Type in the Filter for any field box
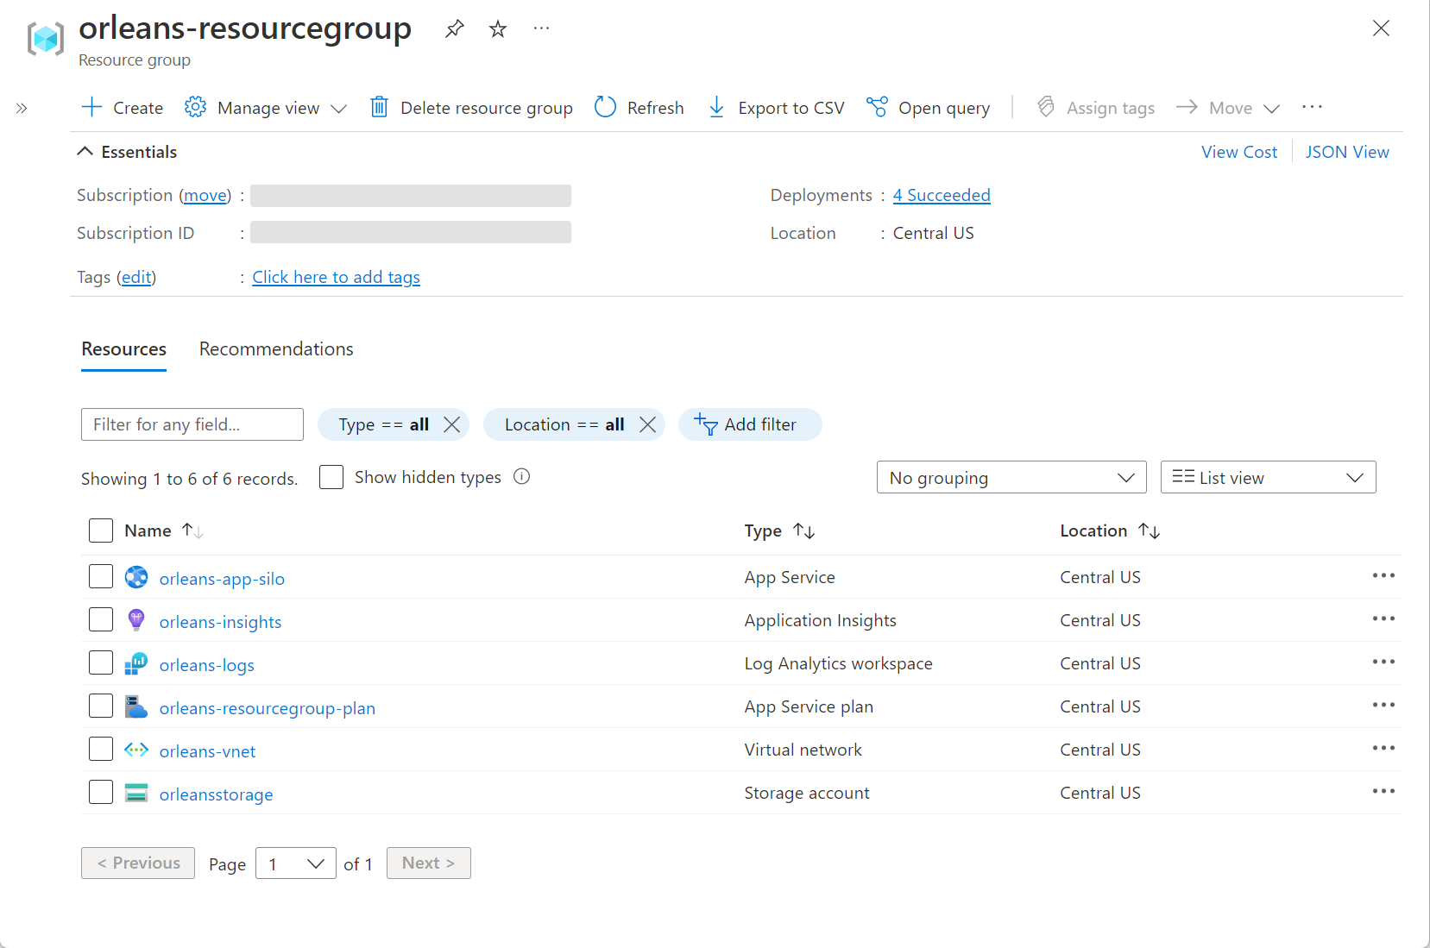1430x948 pixels. click(x=192, y=424)
